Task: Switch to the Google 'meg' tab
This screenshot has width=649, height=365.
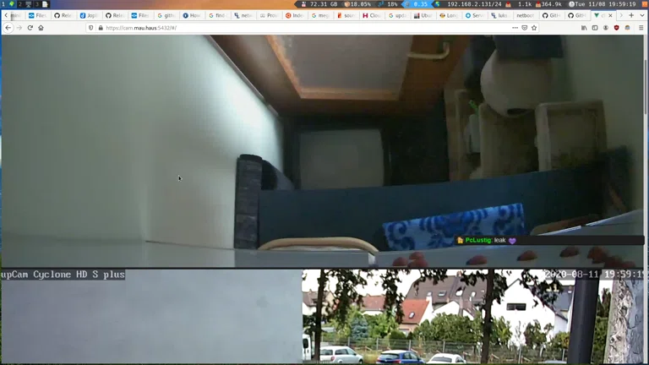Action: tap(320, 15)
